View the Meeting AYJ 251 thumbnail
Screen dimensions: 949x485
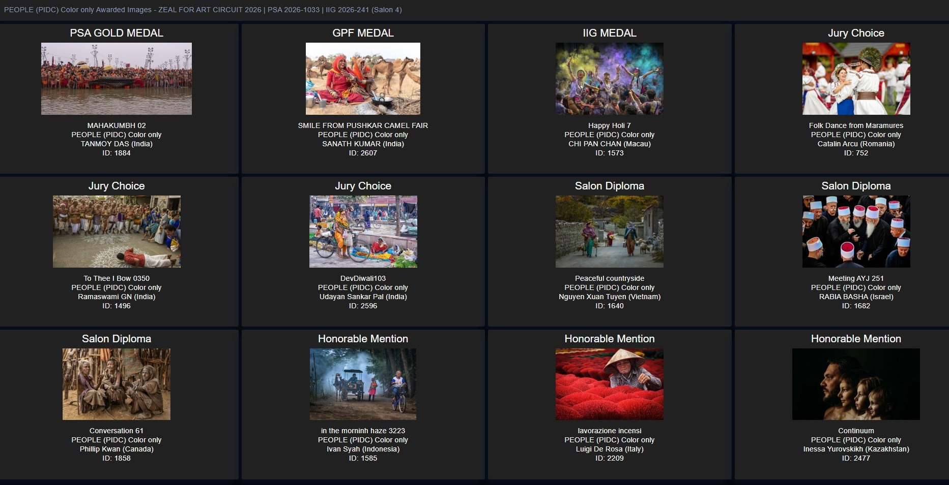(x=856, y=232)
